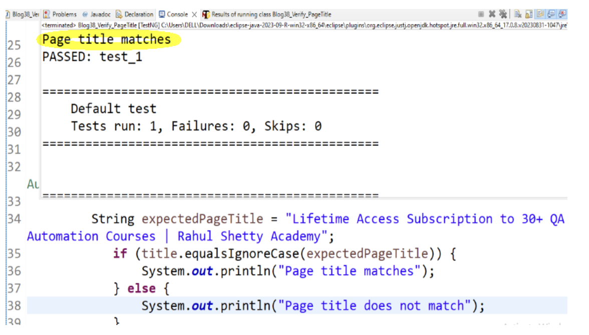Viewport: 589px width, 335px height.
Task: Toggle Show Console When Standard Out Changes
Action: 551,14
